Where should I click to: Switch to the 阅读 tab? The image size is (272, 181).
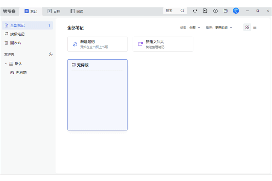(77, 11)
